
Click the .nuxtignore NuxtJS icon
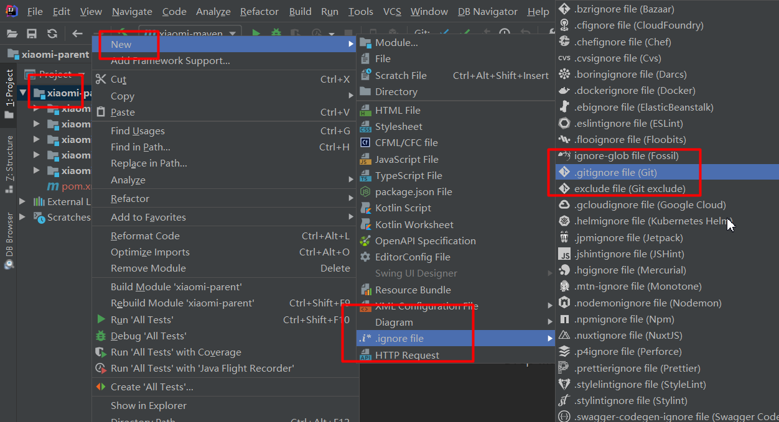(564, 335)
